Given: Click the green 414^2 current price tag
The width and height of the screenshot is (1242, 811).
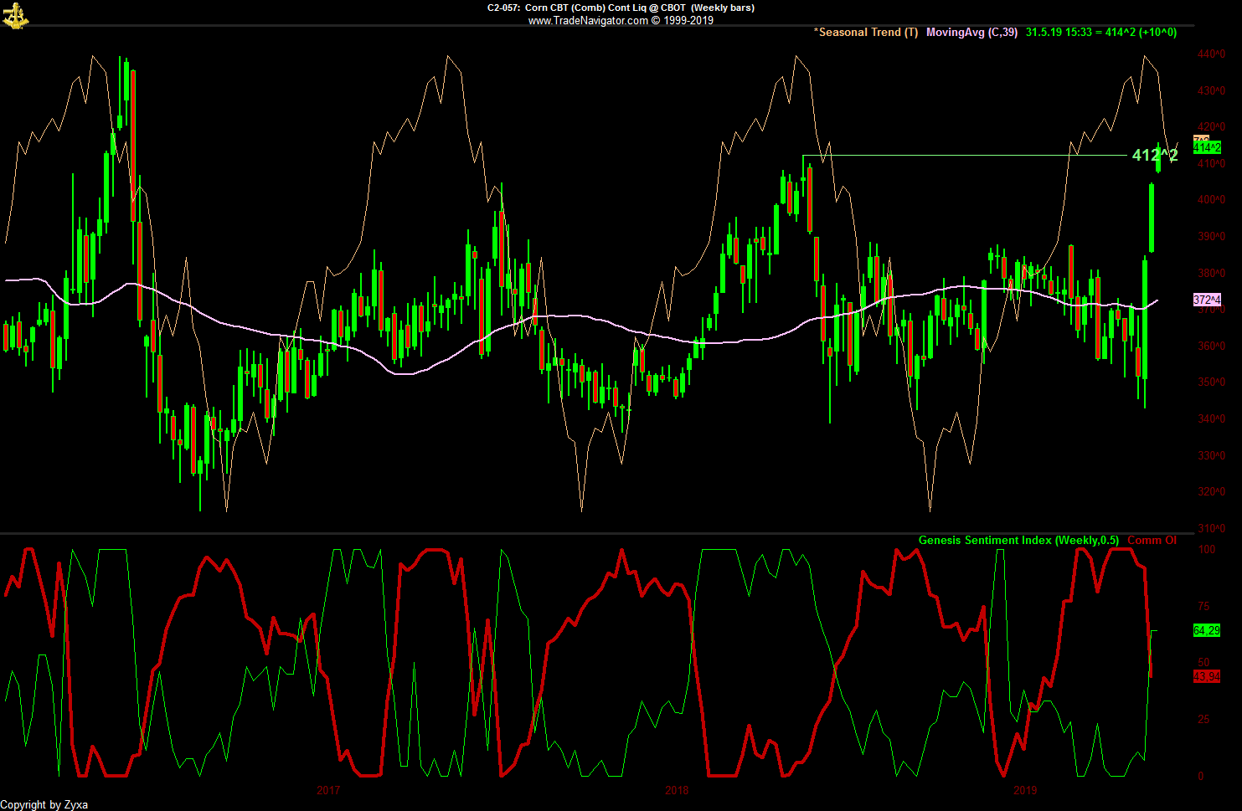Looking at the screenshot, I should (1207, 148).
